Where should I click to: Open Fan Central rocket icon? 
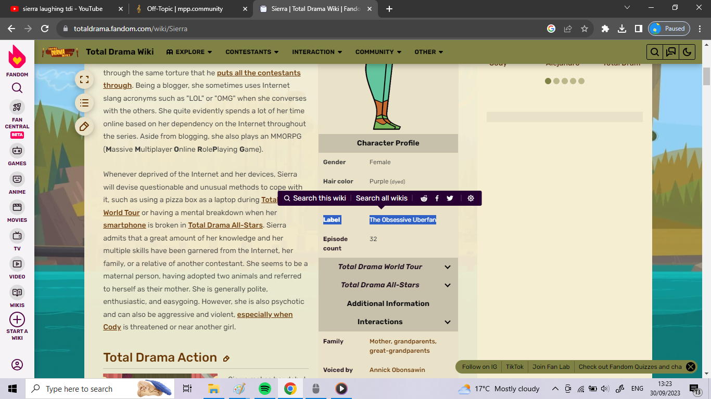point(17,107)
